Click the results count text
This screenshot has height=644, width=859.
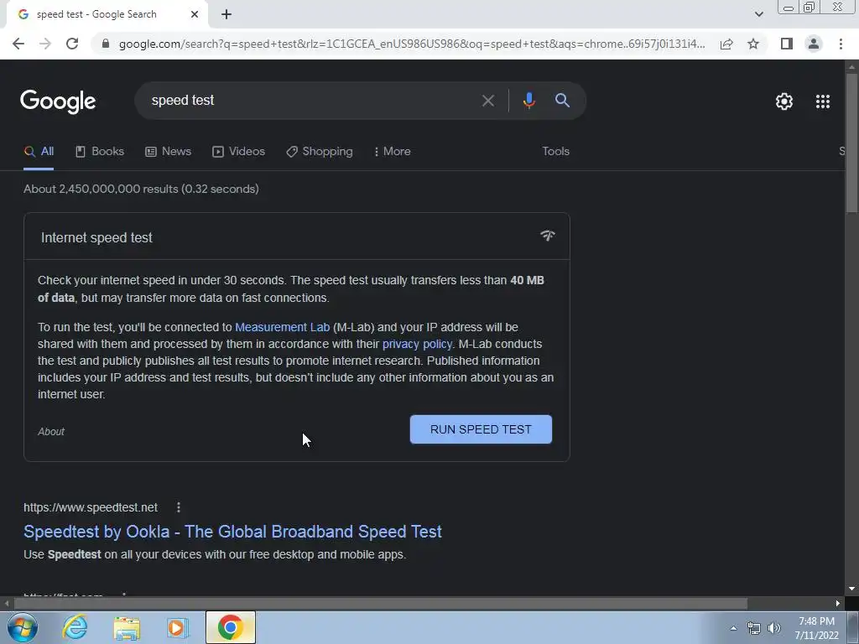141,189
